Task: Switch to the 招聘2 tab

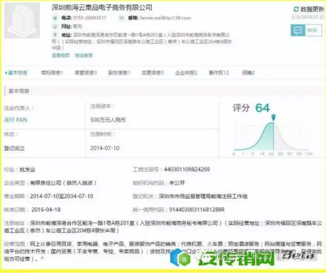Action: (249, 73)
